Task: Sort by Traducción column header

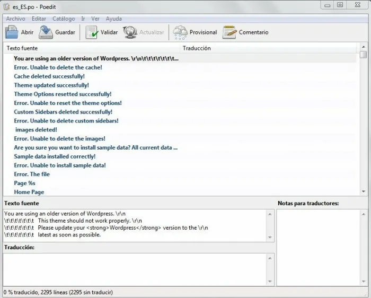Action: (x=269, y=48)
